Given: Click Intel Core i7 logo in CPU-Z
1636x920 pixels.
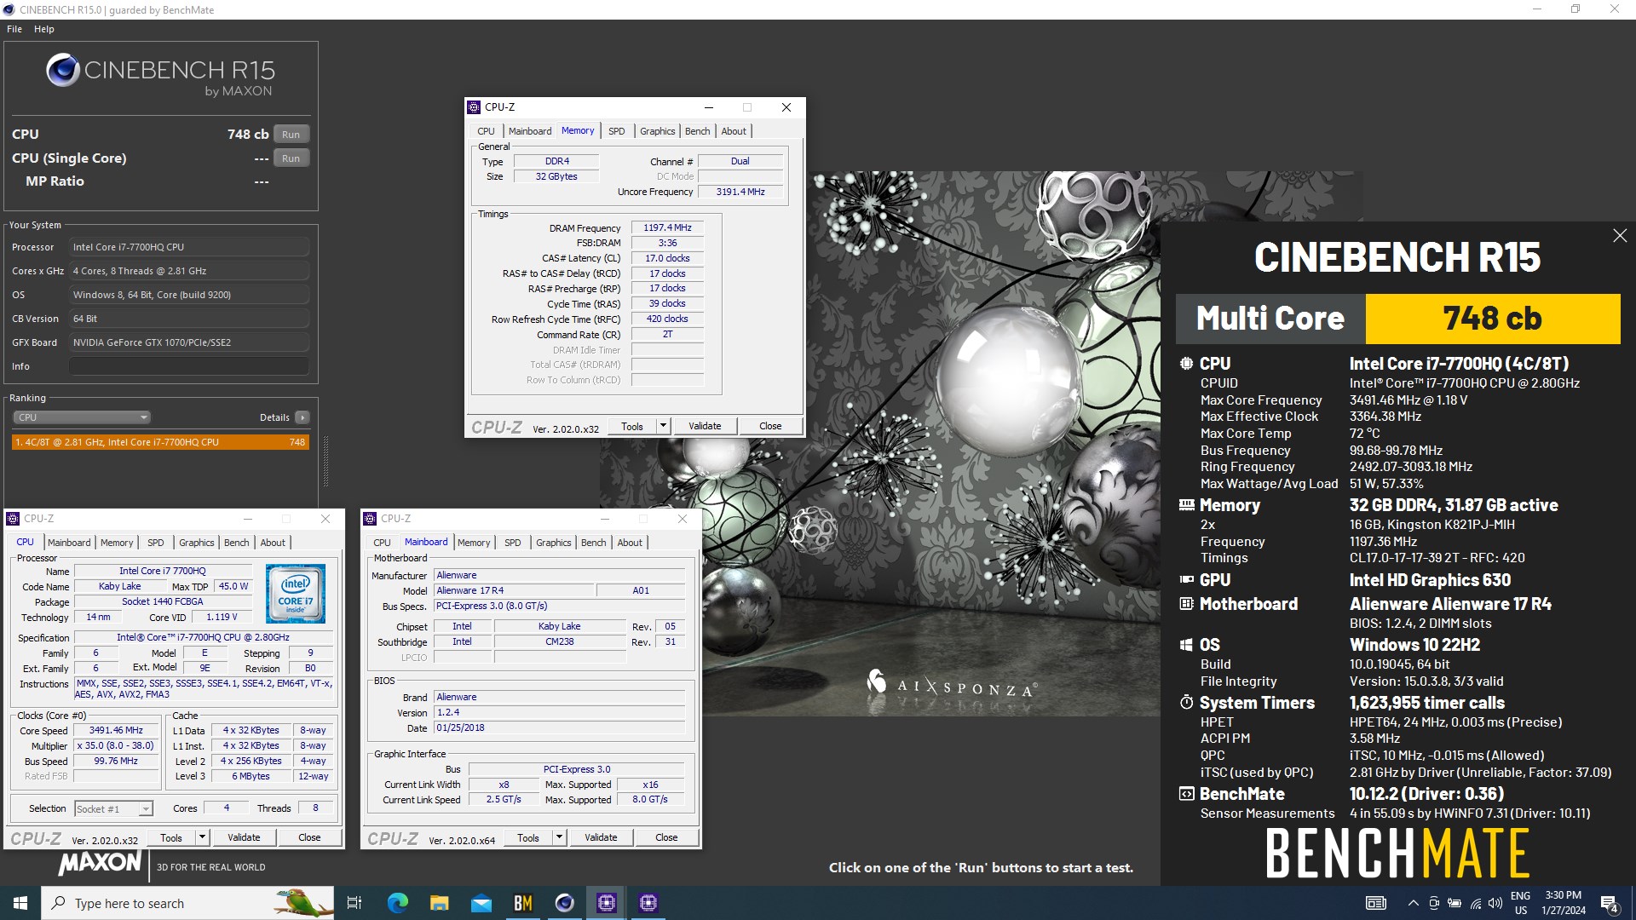Looking at the screenshot, I should [295, 593].
